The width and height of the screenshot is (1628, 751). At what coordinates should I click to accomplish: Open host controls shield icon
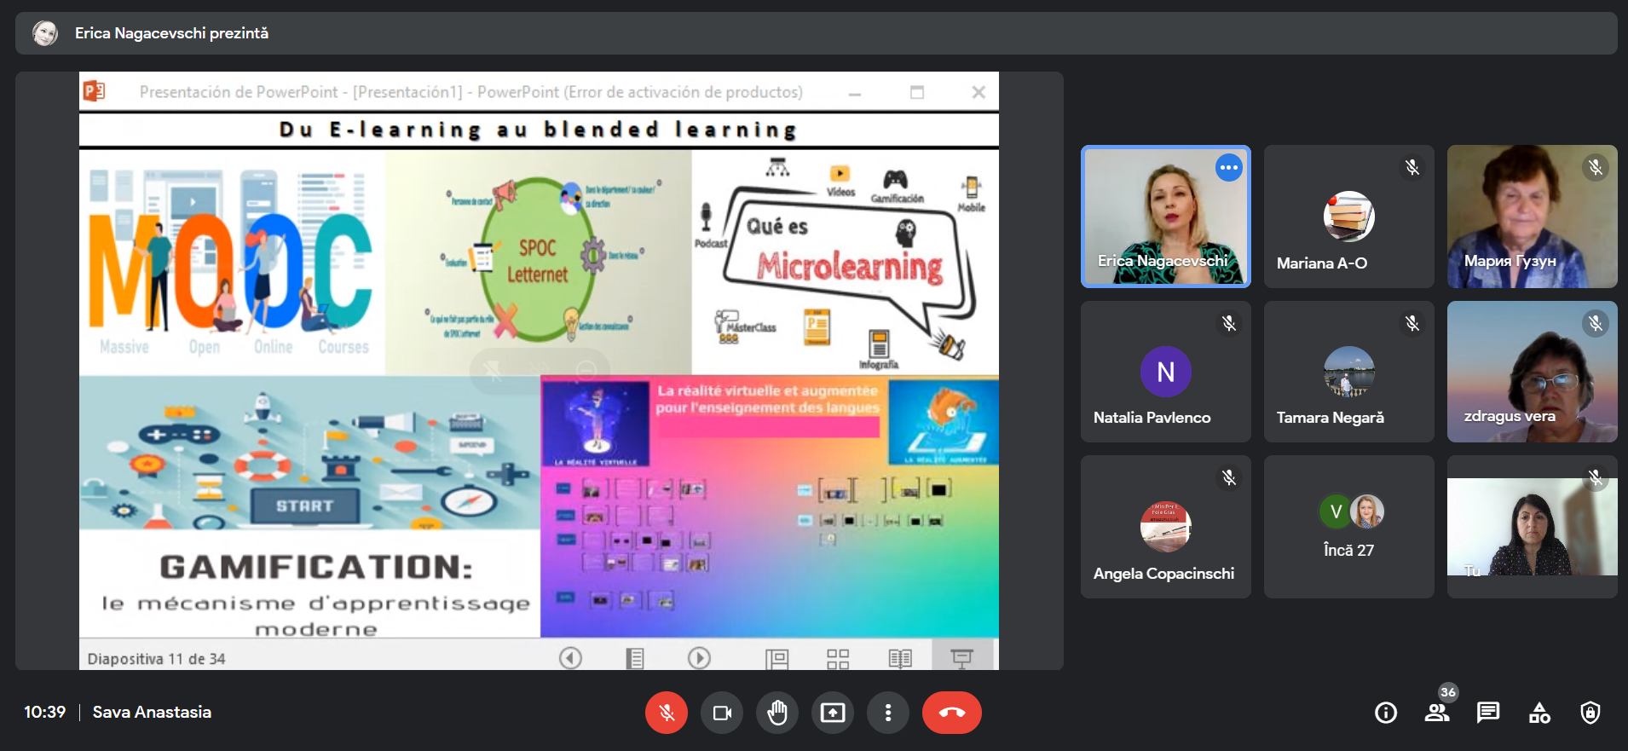coord(1590,713)
